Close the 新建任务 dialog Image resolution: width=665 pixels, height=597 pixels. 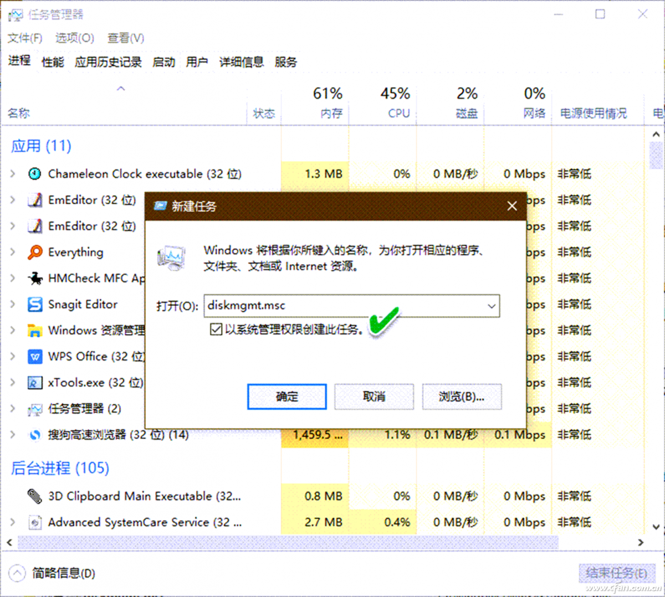coord(512,206)
